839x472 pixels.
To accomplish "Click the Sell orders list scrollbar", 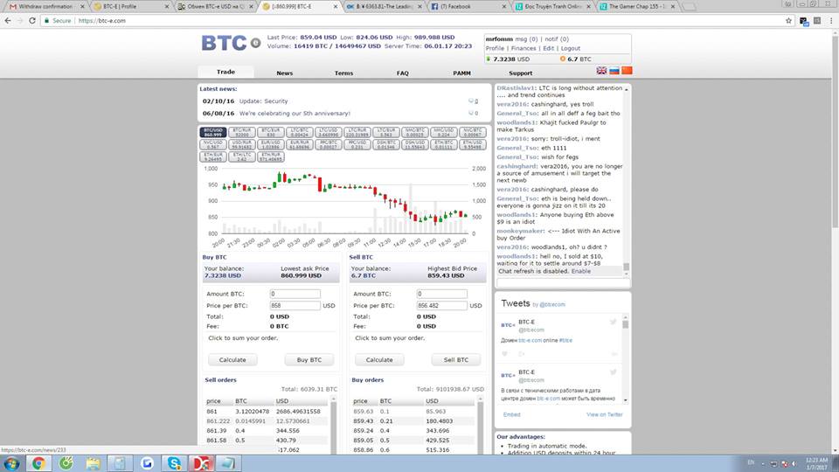I will pyautogui.click(x=333, y=426).
